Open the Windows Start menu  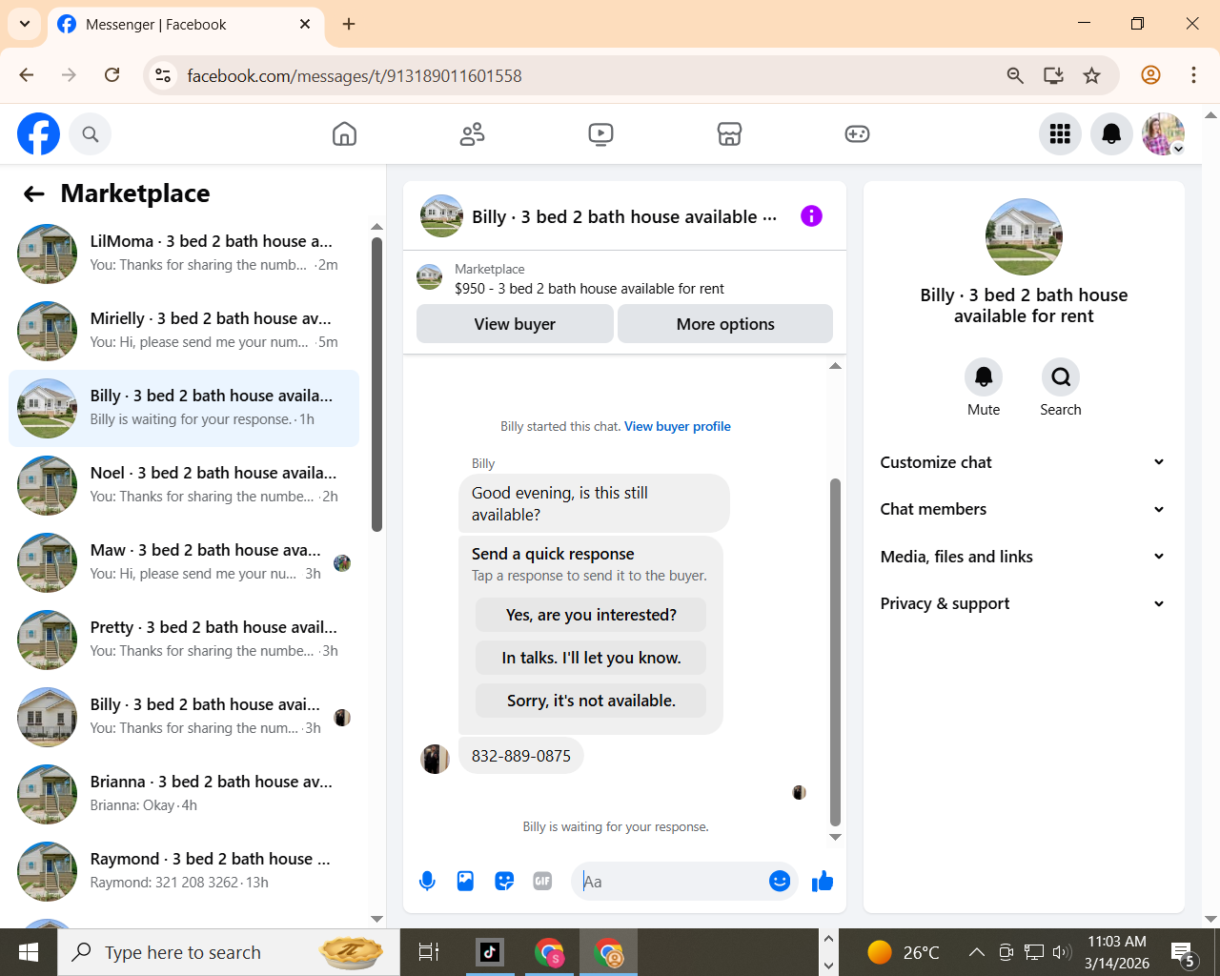click(29, 952)
